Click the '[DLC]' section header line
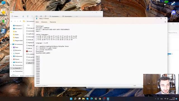Screen dimensions: 179x101 tap(38, 56)
